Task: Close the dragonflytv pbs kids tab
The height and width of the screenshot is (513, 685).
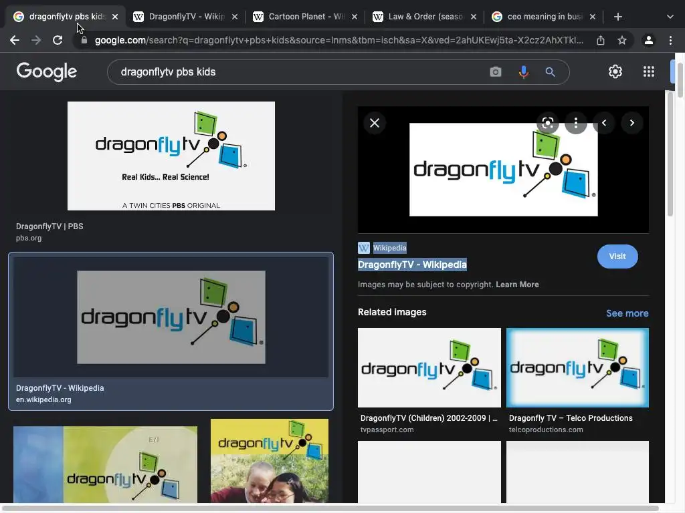Action: 115,17
